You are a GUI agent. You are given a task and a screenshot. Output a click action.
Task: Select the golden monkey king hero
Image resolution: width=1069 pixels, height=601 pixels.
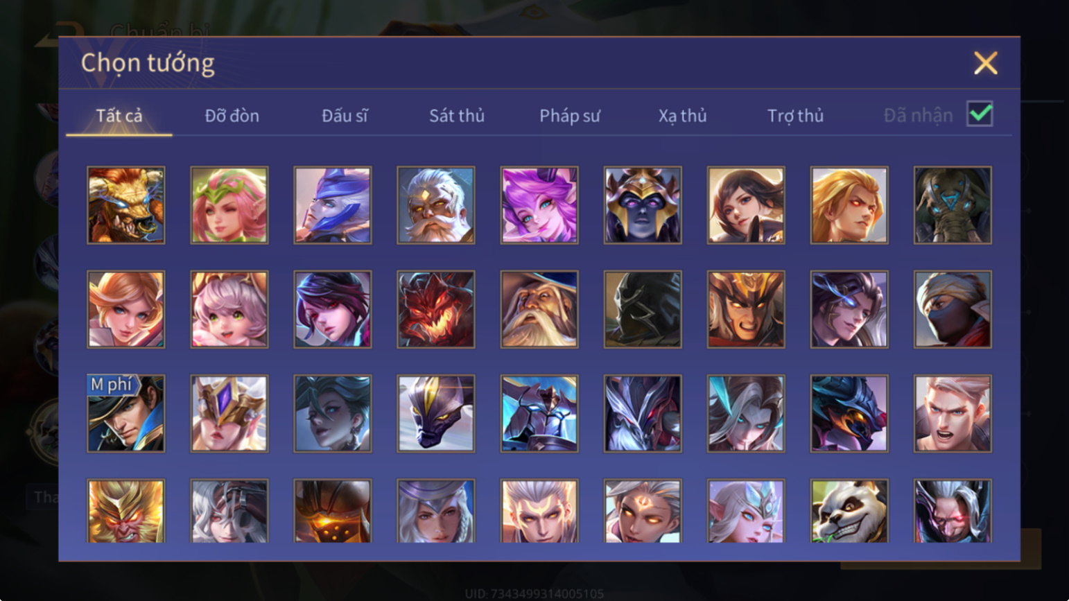pyautogui.click(x=126, y=511)
